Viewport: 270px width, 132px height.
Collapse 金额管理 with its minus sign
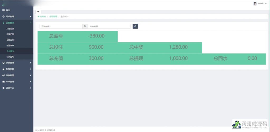click(31, 23)
